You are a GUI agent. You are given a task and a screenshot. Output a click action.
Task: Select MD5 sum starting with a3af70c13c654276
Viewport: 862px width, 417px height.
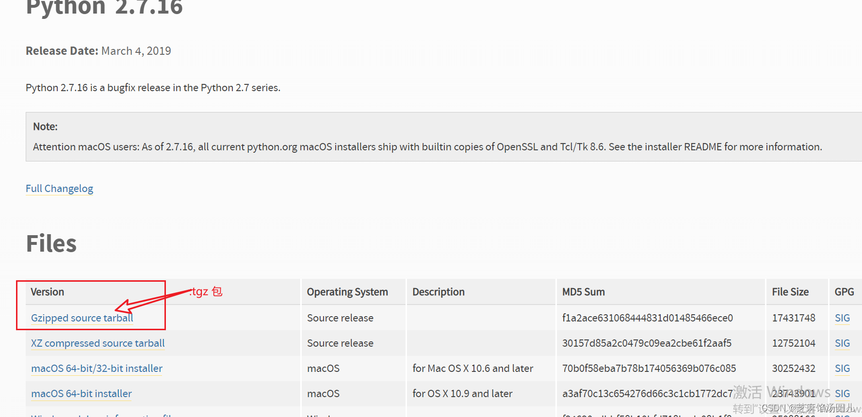click(x=648, y=394)
